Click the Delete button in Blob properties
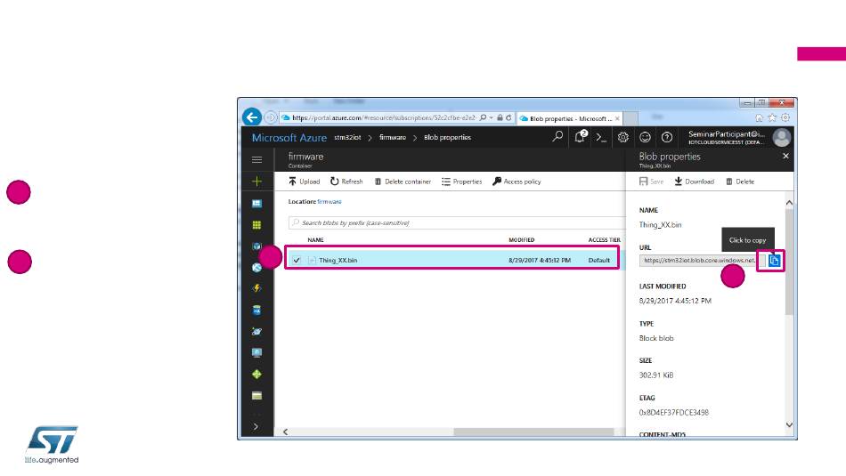The width and height of the screenshot is (846, 476). click(x=740, y=182)
